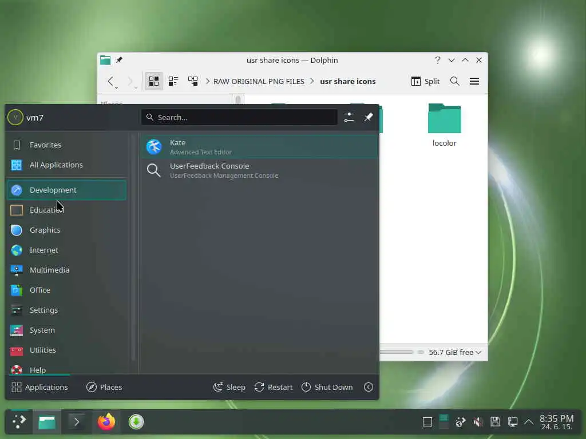This screenshot has width=586, height=439.
Task: Pin the application launcher open
Action: click(369, 117)
